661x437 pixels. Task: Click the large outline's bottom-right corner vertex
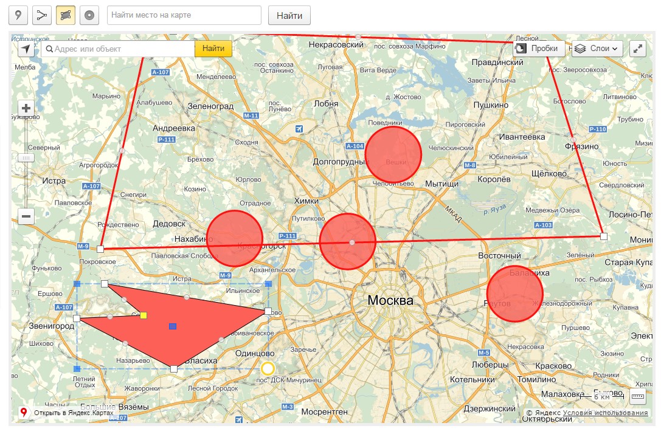click(x=604, y=236)
